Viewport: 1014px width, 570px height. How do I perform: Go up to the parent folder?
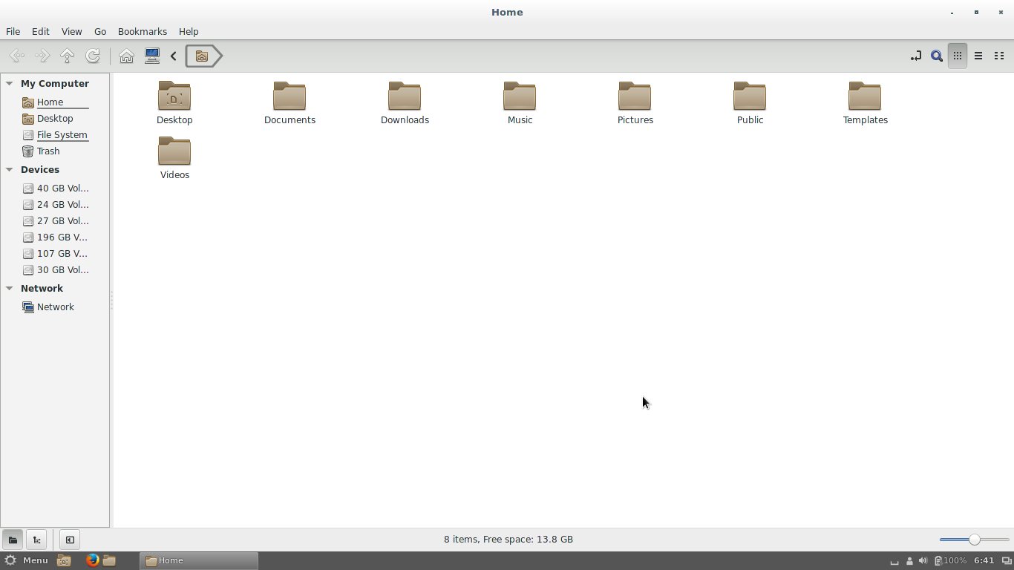click(x=68, y=56)
